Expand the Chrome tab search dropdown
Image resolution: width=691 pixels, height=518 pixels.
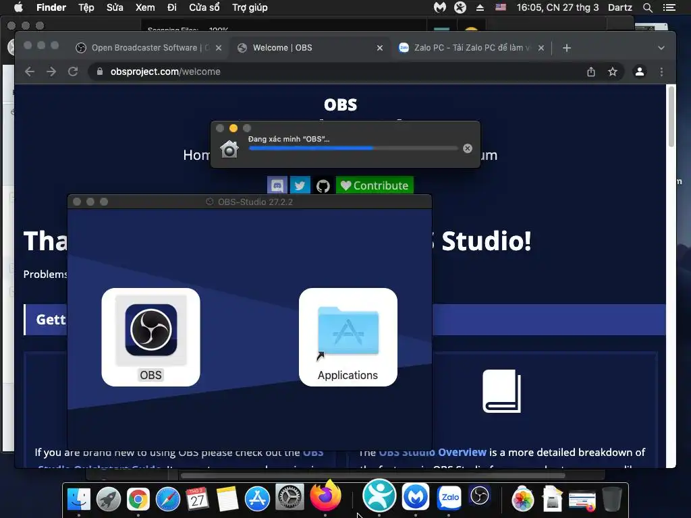661,48
